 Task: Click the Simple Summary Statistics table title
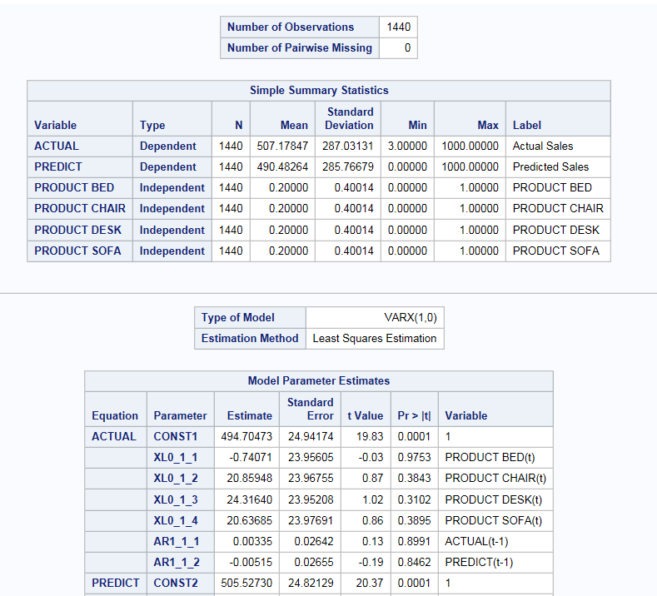point(319,91)
